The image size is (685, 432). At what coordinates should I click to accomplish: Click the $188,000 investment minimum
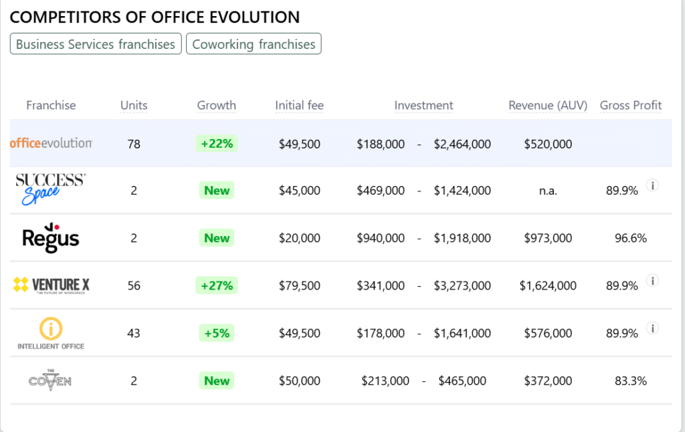(x=381, y=144)
